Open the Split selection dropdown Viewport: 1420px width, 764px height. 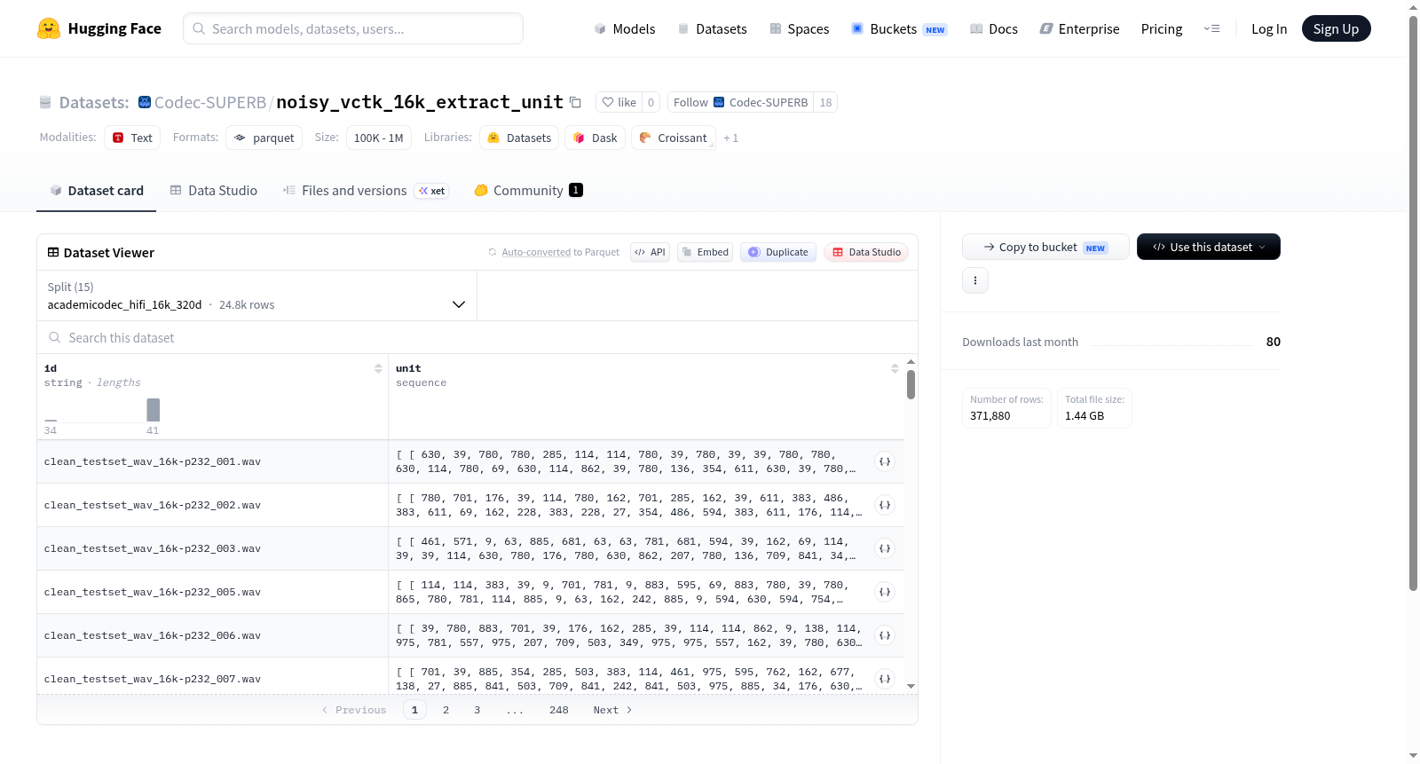(257, 295)
